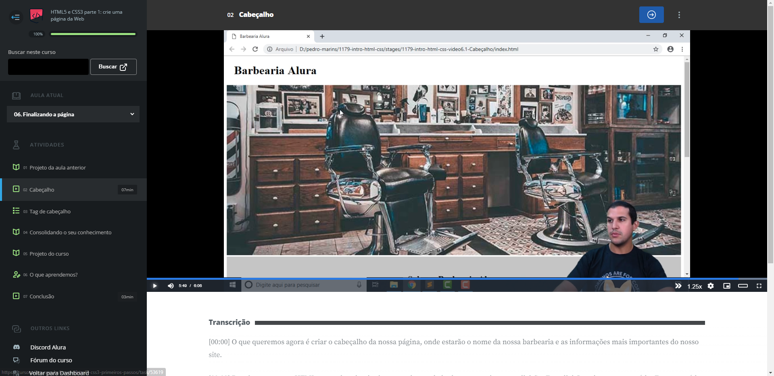Click the new tab plus in the recorded Chrome window
774x376 pixels.
click(322, 36)
